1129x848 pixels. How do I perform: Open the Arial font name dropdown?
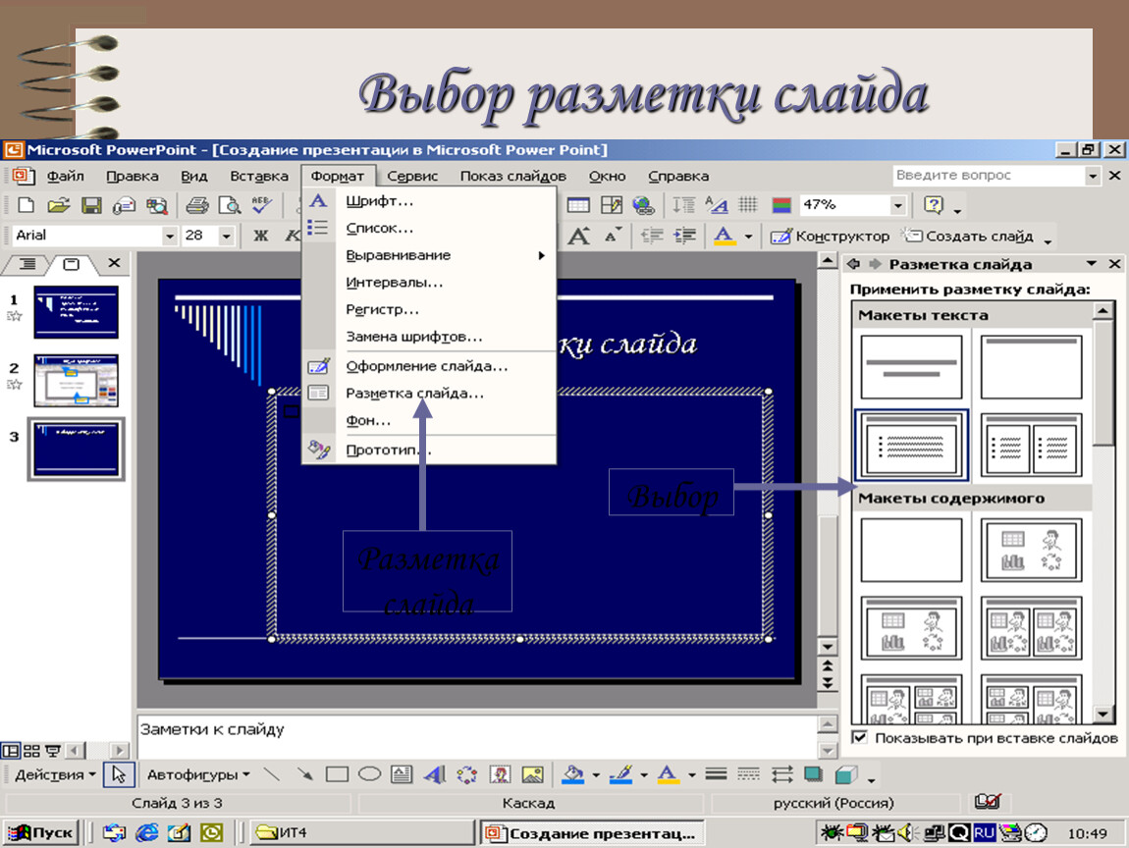169,236
